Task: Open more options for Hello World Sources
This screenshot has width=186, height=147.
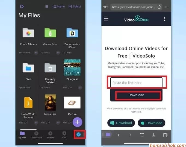Action: pyautogui.click(x=36, y=123)
